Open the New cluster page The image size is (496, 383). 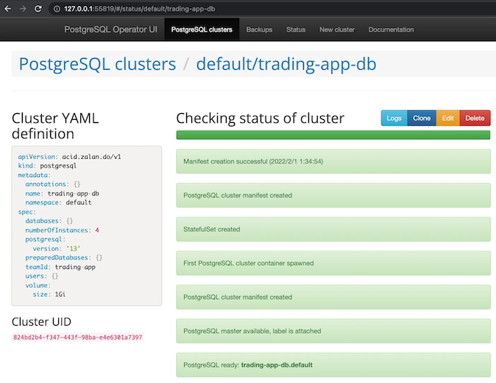point(337,29)
